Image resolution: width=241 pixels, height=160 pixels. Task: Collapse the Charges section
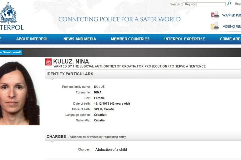pyautogui.click(x=56, y=137)
